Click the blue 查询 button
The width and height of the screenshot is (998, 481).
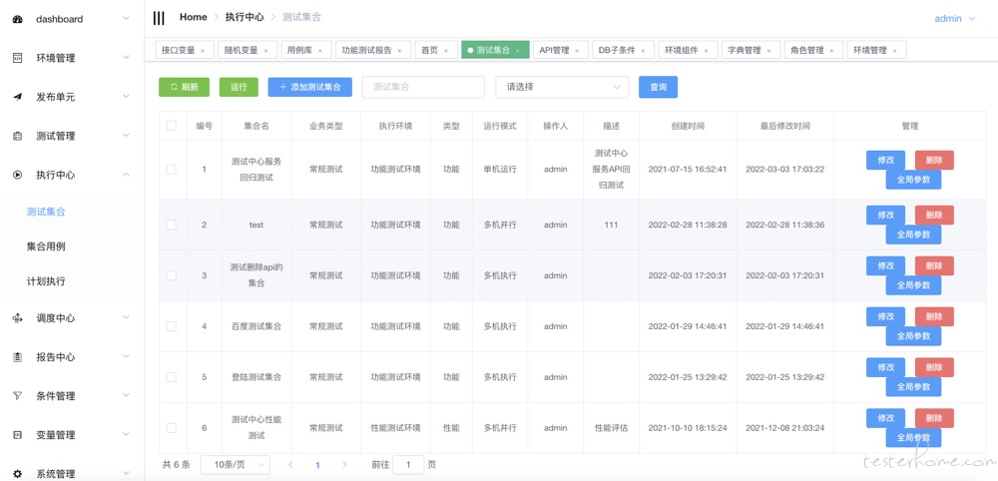tap(658, 87)
